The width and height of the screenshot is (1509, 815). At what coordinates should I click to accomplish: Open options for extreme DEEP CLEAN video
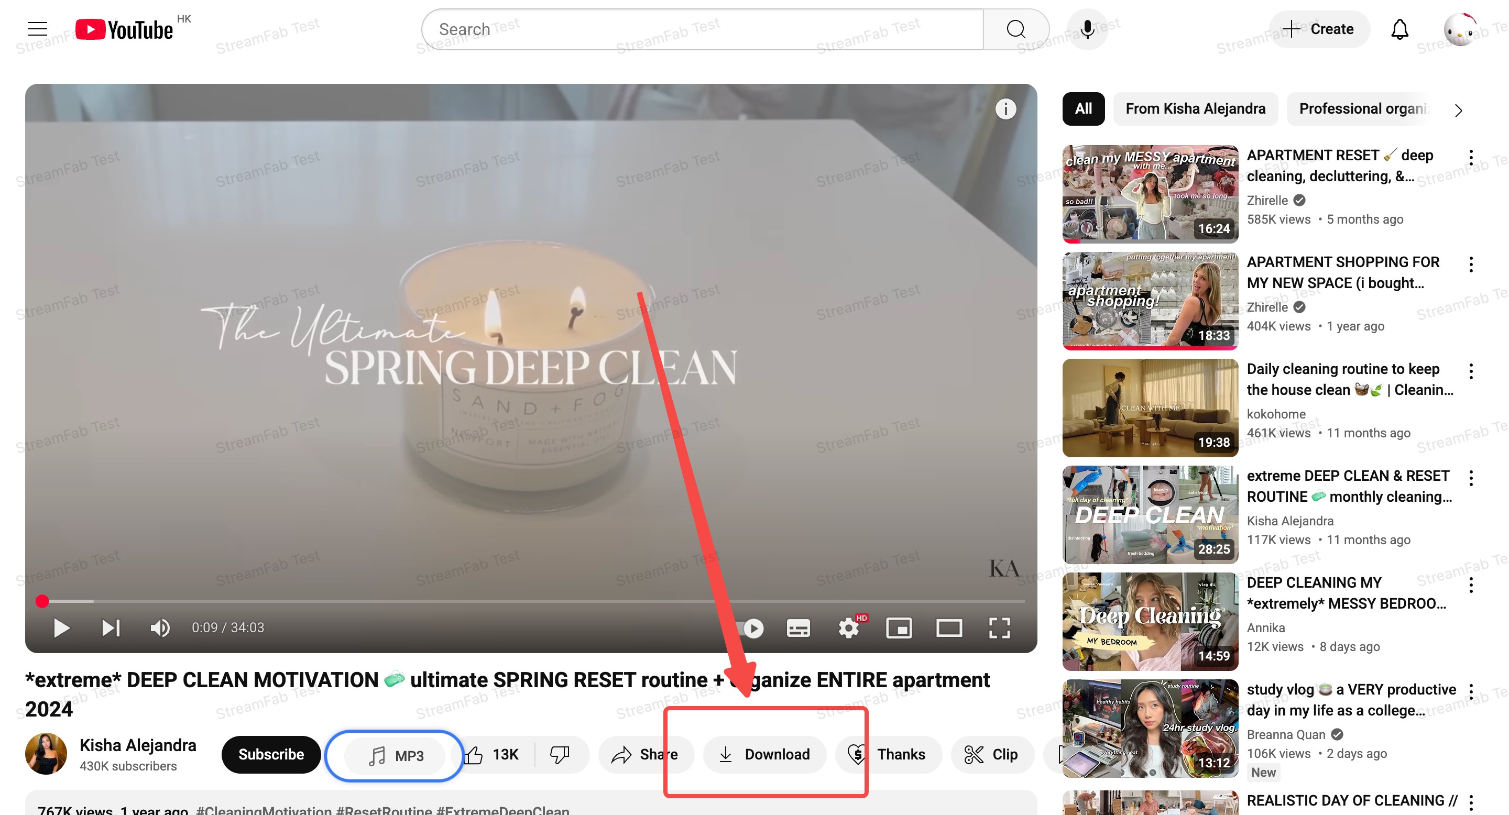(1470, 478)
